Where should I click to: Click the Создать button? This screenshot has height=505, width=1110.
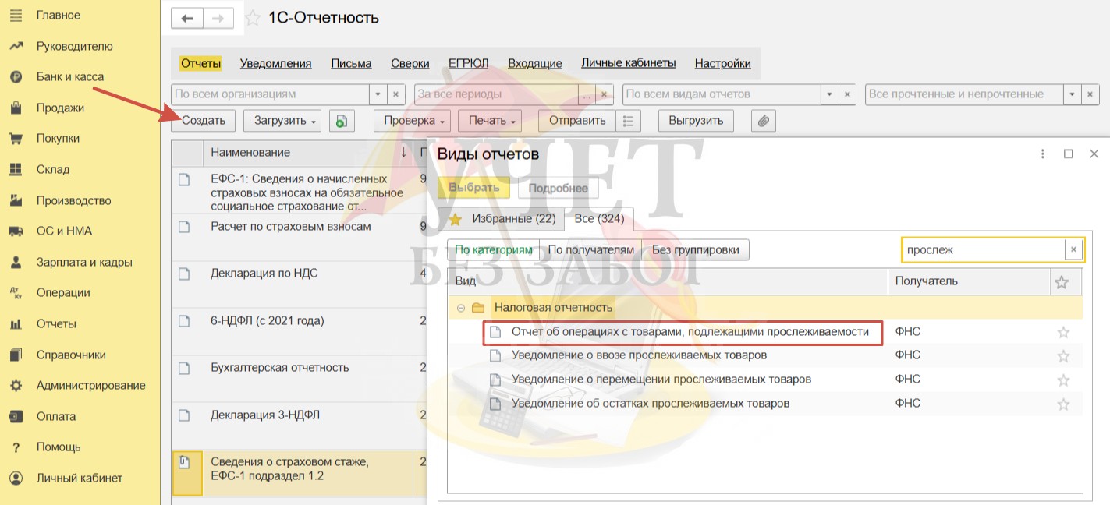coord(203,121)
